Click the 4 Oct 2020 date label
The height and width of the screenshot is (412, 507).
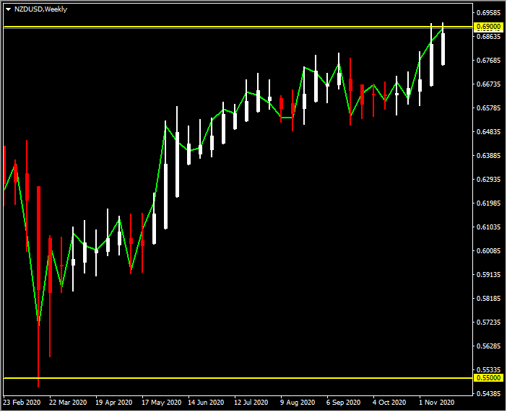point(390,402)
